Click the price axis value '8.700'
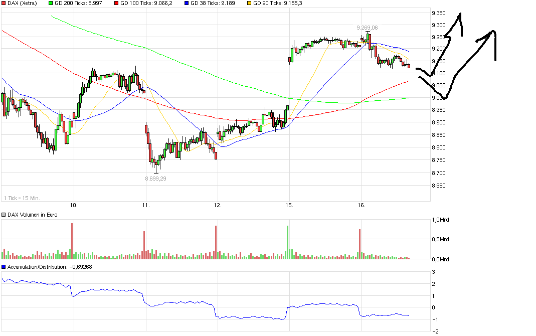536x336 pixels. pyautogui.click(x=439, y=173)
